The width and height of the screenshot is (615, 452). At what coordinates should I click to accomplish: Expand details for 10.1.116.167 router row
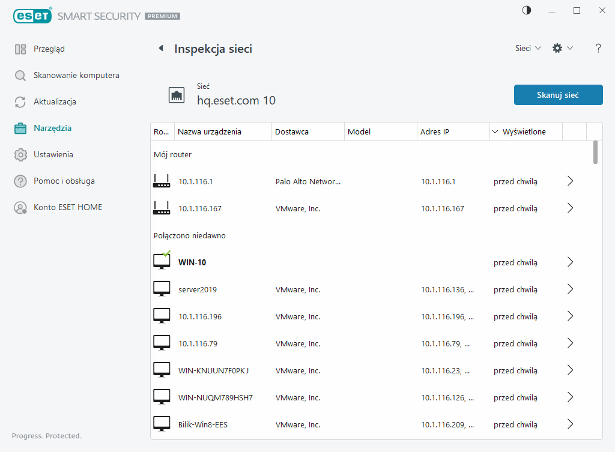pos(570,208)
